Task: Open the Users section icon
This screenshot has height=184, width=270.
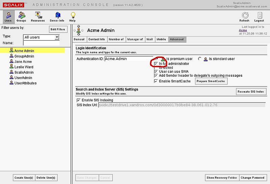Action: pyautogui.click(x=8, y=15)
